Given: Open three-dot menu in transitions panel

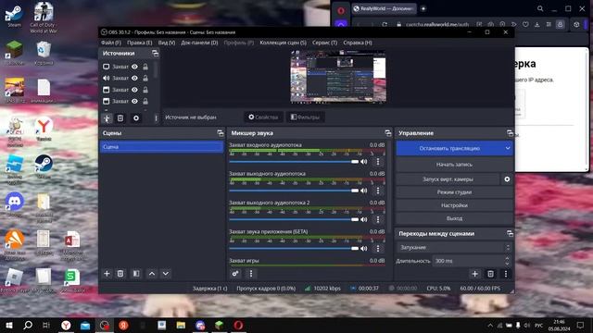Looking at the screenshot, I should click(x=506, y=274).
